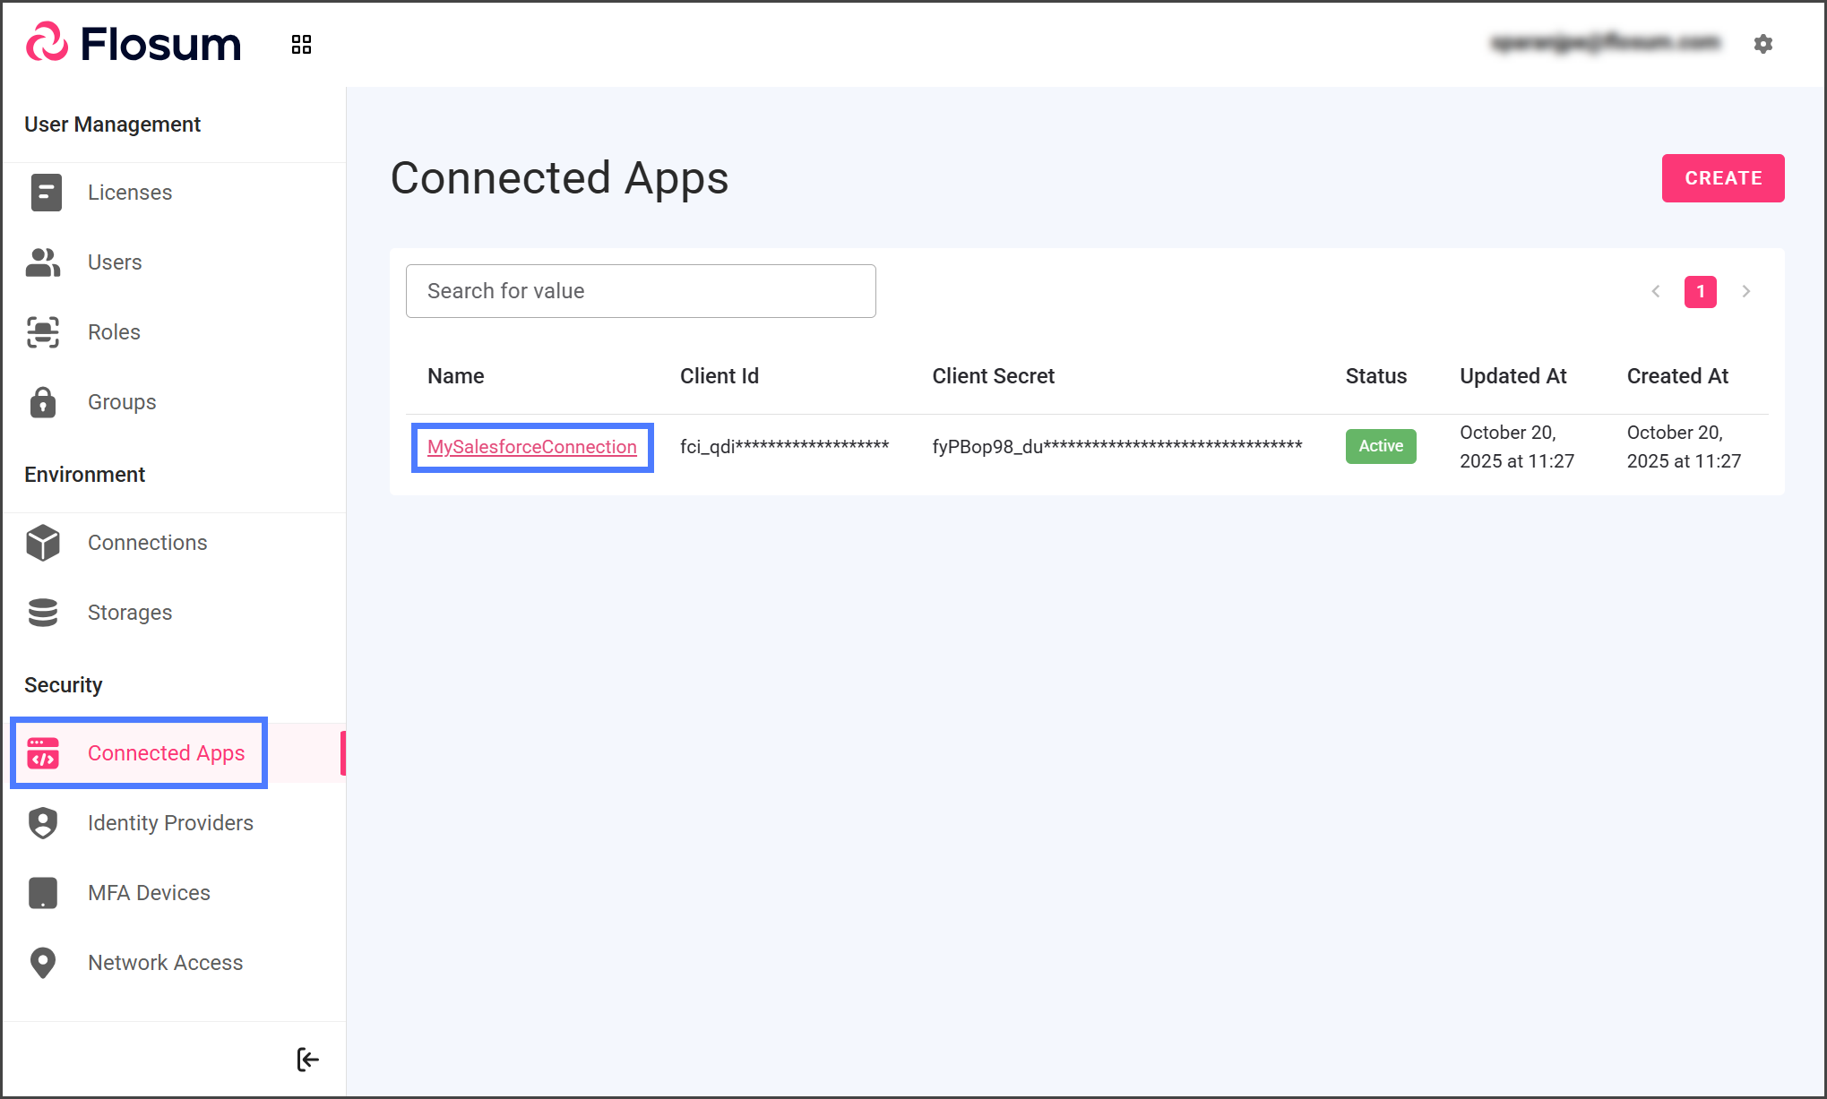
Task: Open the MySalesforceConnection link
Action: [531, 447]
